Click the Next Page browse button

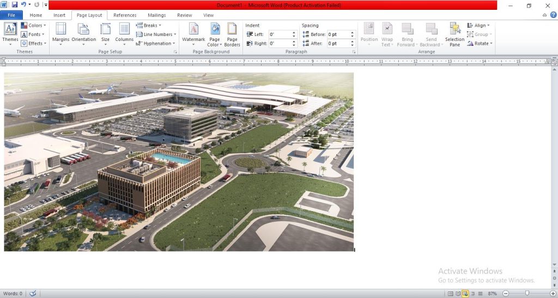tap(554, 284)
